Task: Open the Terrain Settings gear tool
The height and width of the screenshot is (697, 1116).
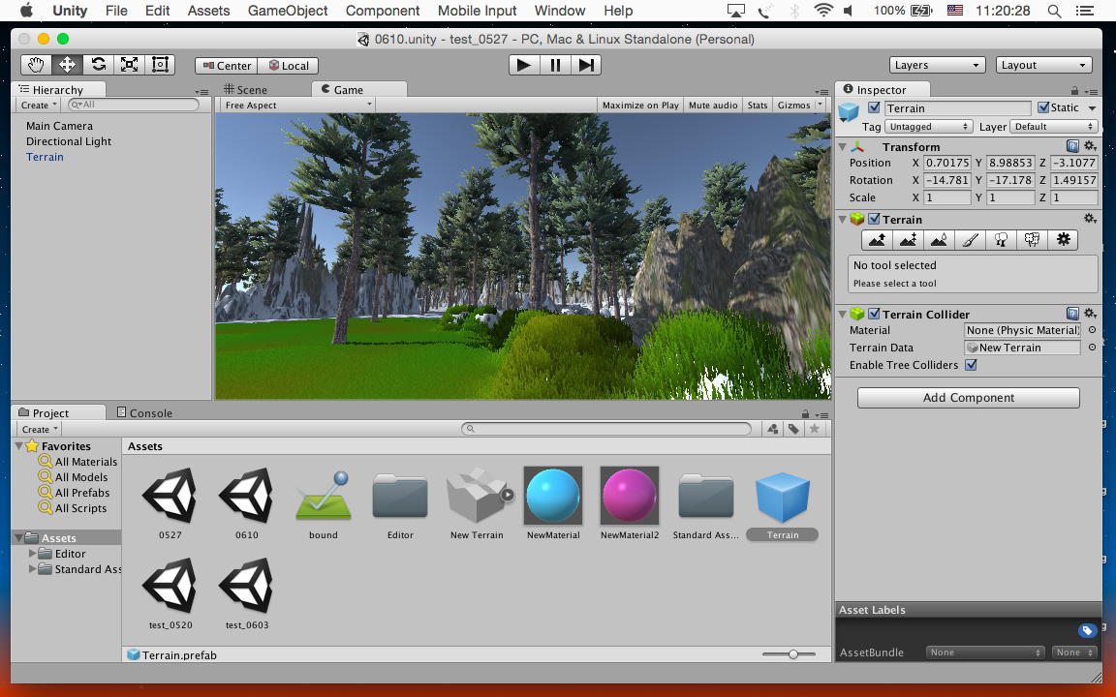Action: pyautogui.click(x=1063, y=240)
